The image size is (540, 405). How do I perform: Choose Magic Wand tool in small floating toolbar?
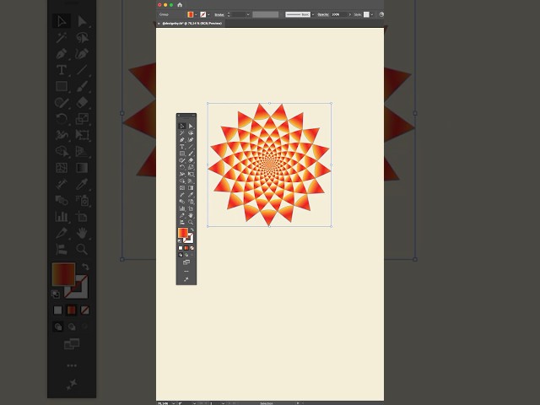[x=182, y=133]
